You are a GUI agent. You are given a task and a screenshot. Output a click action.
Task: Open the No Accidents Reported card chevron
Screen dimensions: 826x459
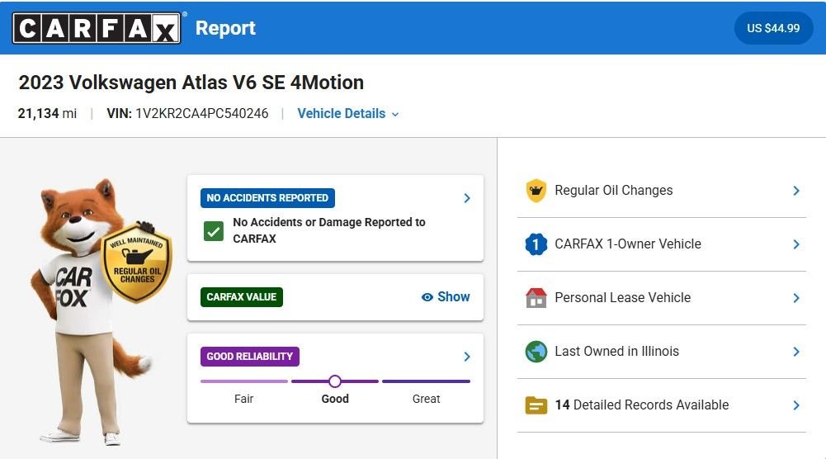coord(467,198)
